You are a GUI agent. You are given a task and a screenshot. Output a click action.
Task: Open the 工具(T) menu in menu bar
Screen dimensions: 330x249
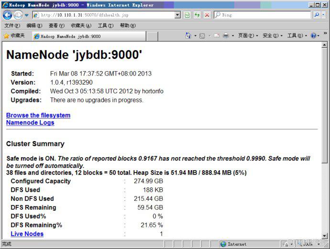[106, 26]
